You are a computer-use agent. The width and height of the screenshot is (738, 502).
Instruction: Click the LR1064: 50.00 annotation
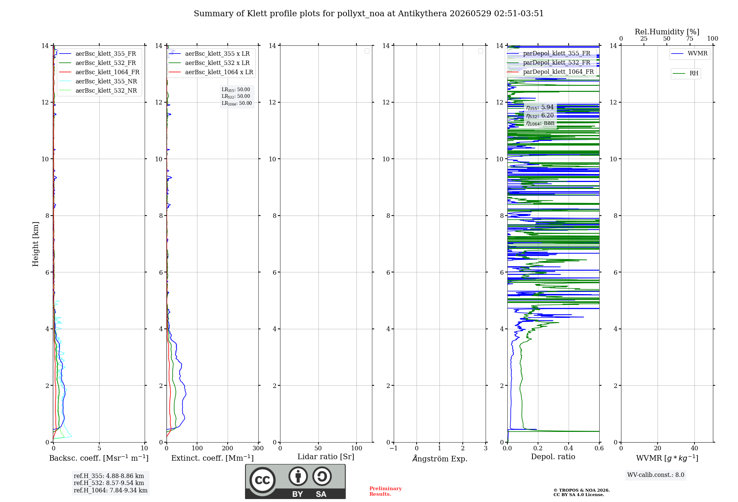237,103
